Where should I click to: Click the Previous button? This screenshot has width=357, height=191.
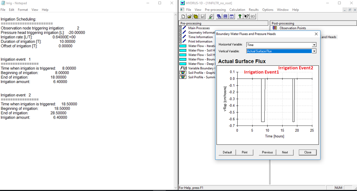(x=267, y=152)
